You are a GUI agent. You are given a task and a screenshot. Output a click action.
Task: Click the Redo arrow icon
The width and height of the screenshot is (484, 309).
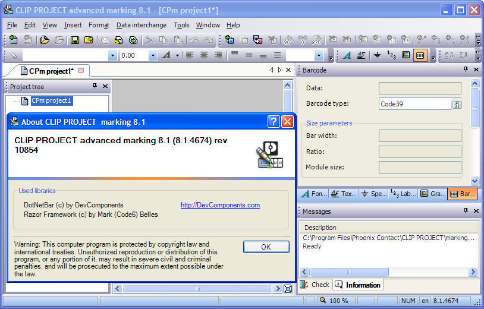[208, 40]
